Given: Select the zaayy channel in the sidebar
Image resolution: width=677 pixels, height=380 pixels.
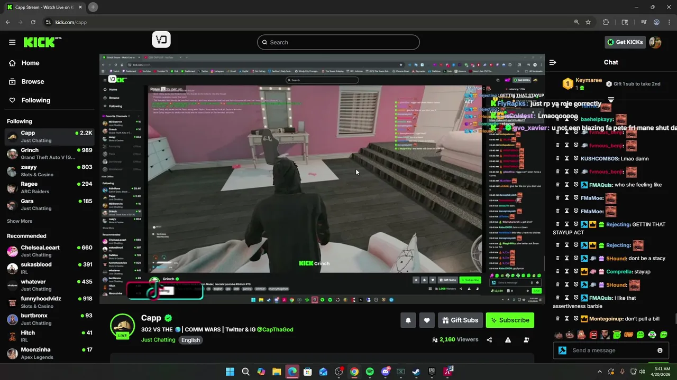Looking at the screenshot, I should (50, 170).
